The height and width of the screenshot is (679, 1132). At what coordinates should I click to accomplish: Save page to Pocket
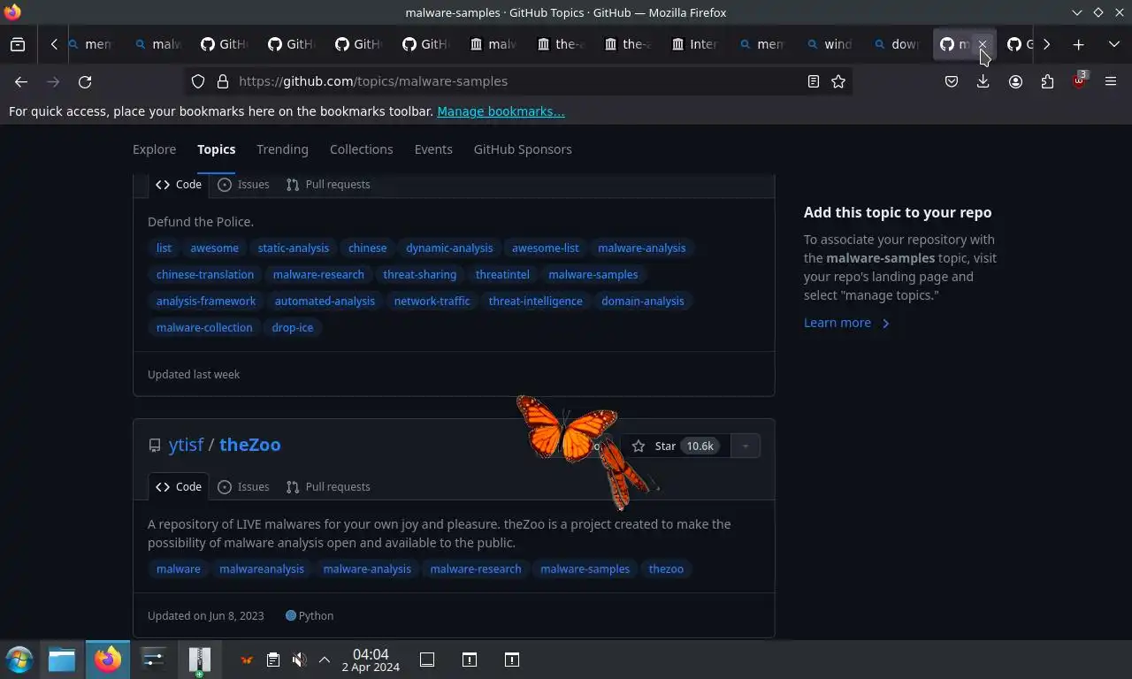(x=952, y=81)
